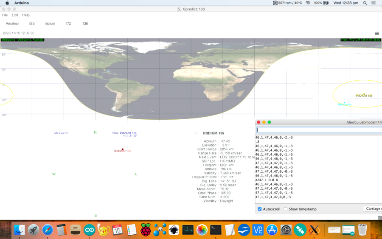The width and height of the screenshot is (382, 239).
Task: Open Safari from the dock
Action: (x=48, y=230)
